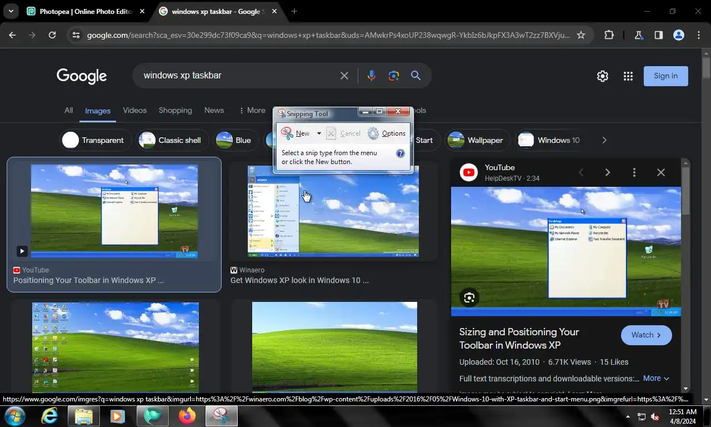
Task: Start voice search with the microphone icon
Action: (x=372, y=76)
